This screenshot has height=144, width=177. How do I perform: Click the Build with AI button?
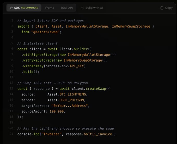(x=92, y=8)
